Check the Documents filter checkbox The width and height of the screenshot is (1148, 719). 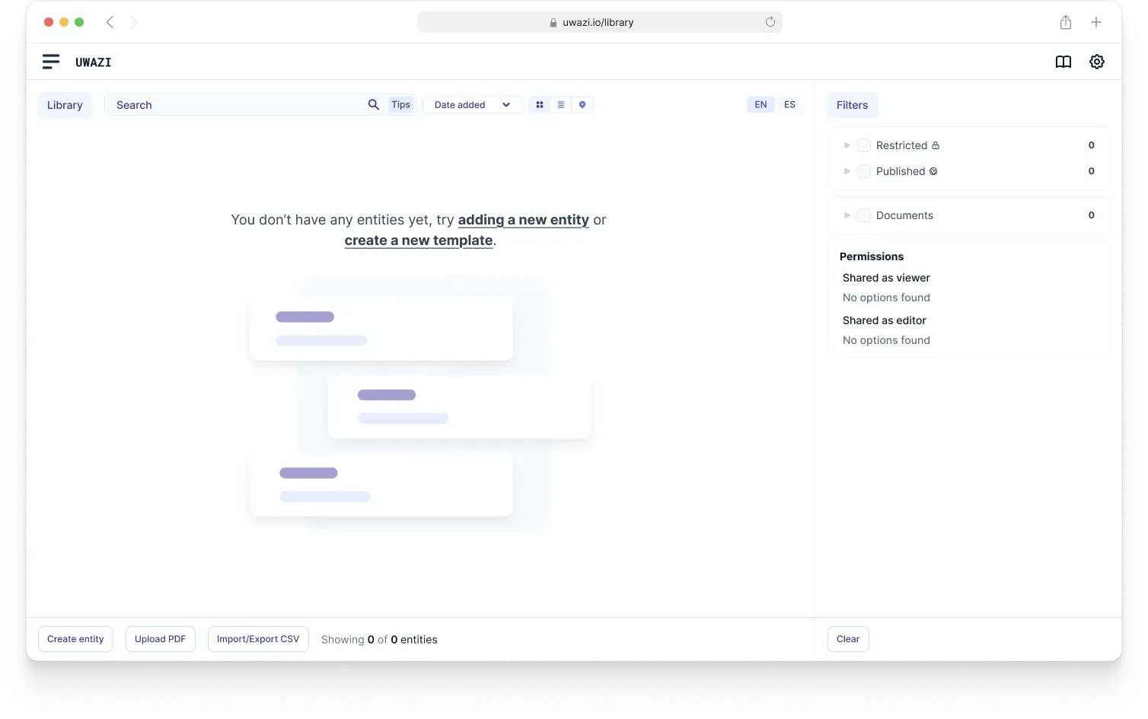pyautogui.click(x=864, y=215)
